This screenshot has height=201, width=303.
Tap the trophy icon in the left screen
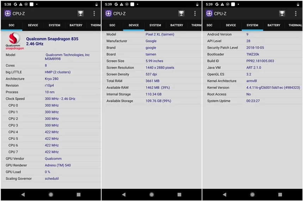pyautogui.click(x=81, y=13)
